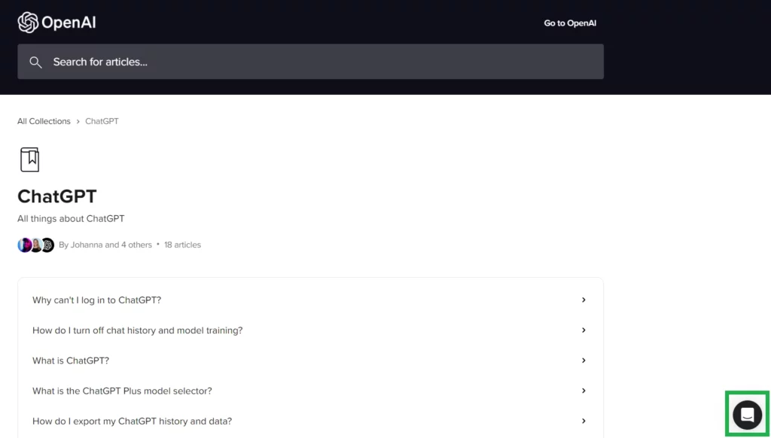
Task: Click chevron beside 'Why can't I log in'
Action: point(584,300)
